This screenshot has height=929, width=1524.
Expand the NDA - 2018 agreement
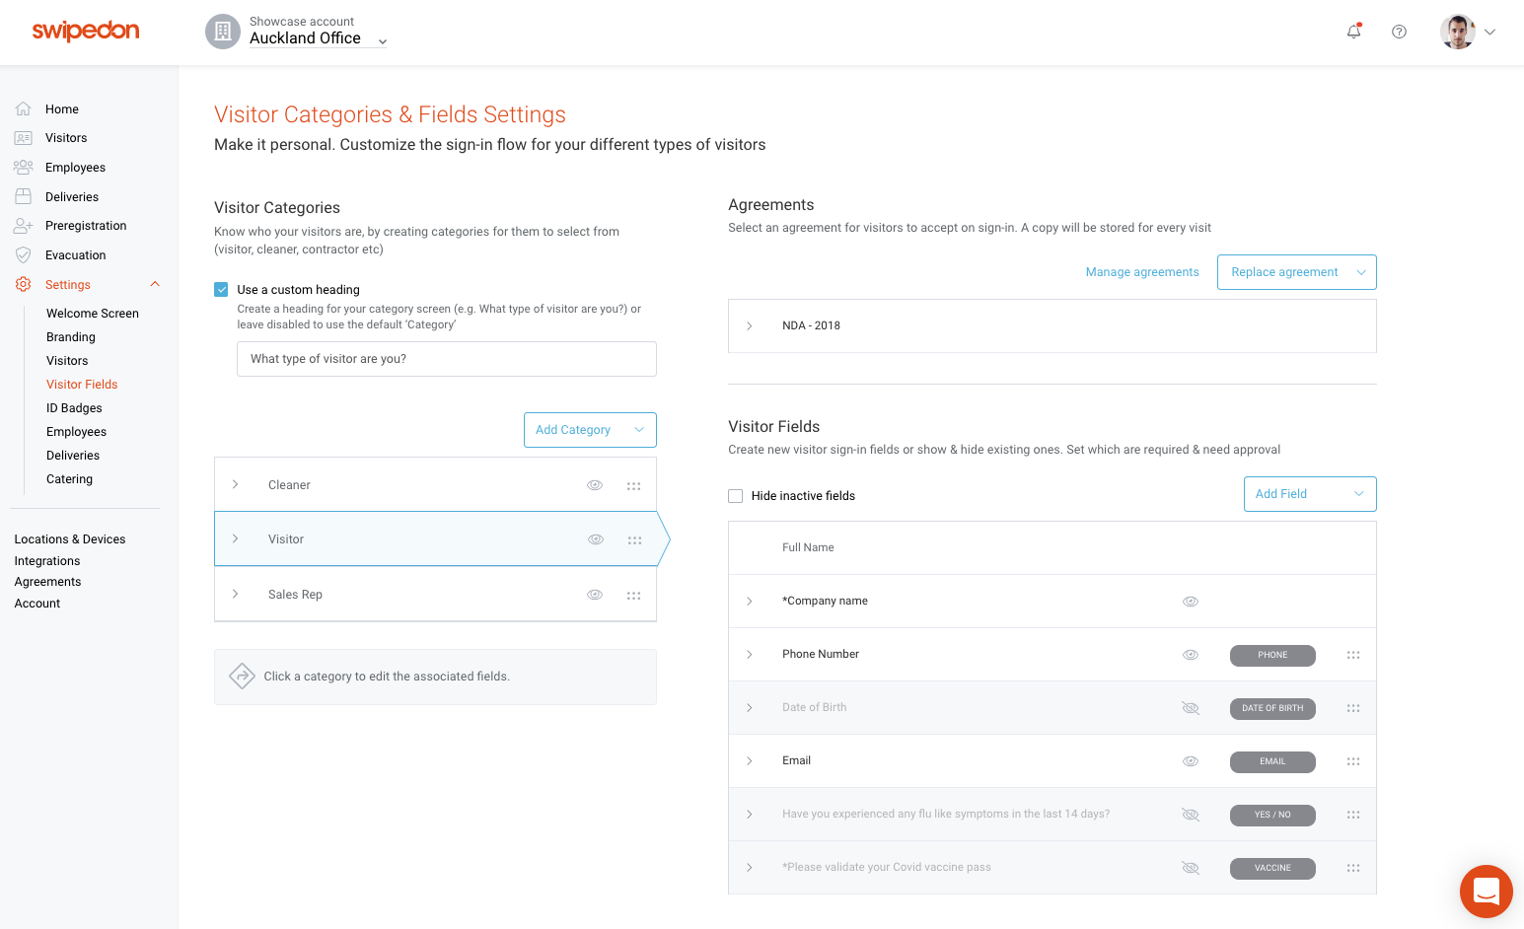point(750,325)
